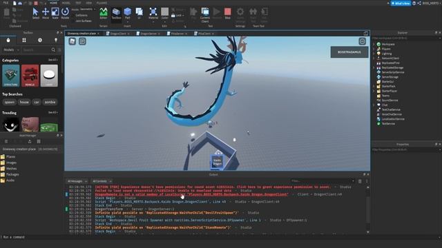
Task: Open the viewport top-right more menu icon
Action: (x=362, y=41)
